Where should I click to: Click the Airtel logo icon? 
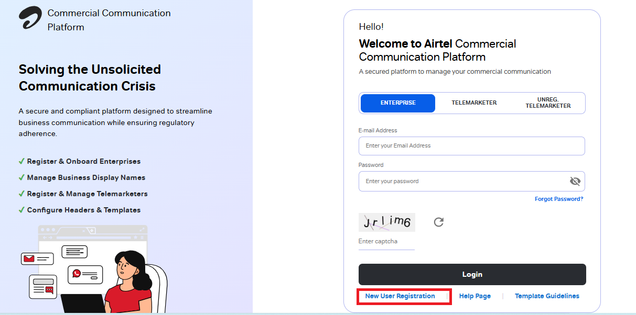point(29,18)
